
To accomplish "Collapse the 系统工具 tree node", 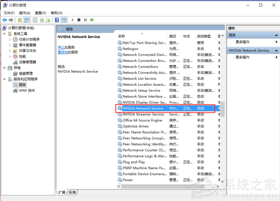I will point(4,34).
